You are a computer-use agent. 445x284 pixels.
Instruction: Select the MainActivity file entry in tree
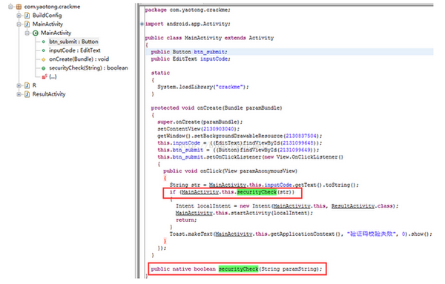[x=47, y=24]
